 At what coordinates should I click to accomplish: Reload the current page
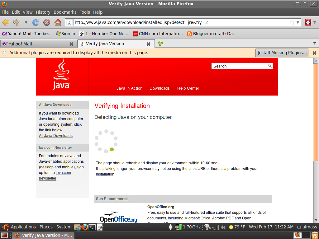point(36,22)
